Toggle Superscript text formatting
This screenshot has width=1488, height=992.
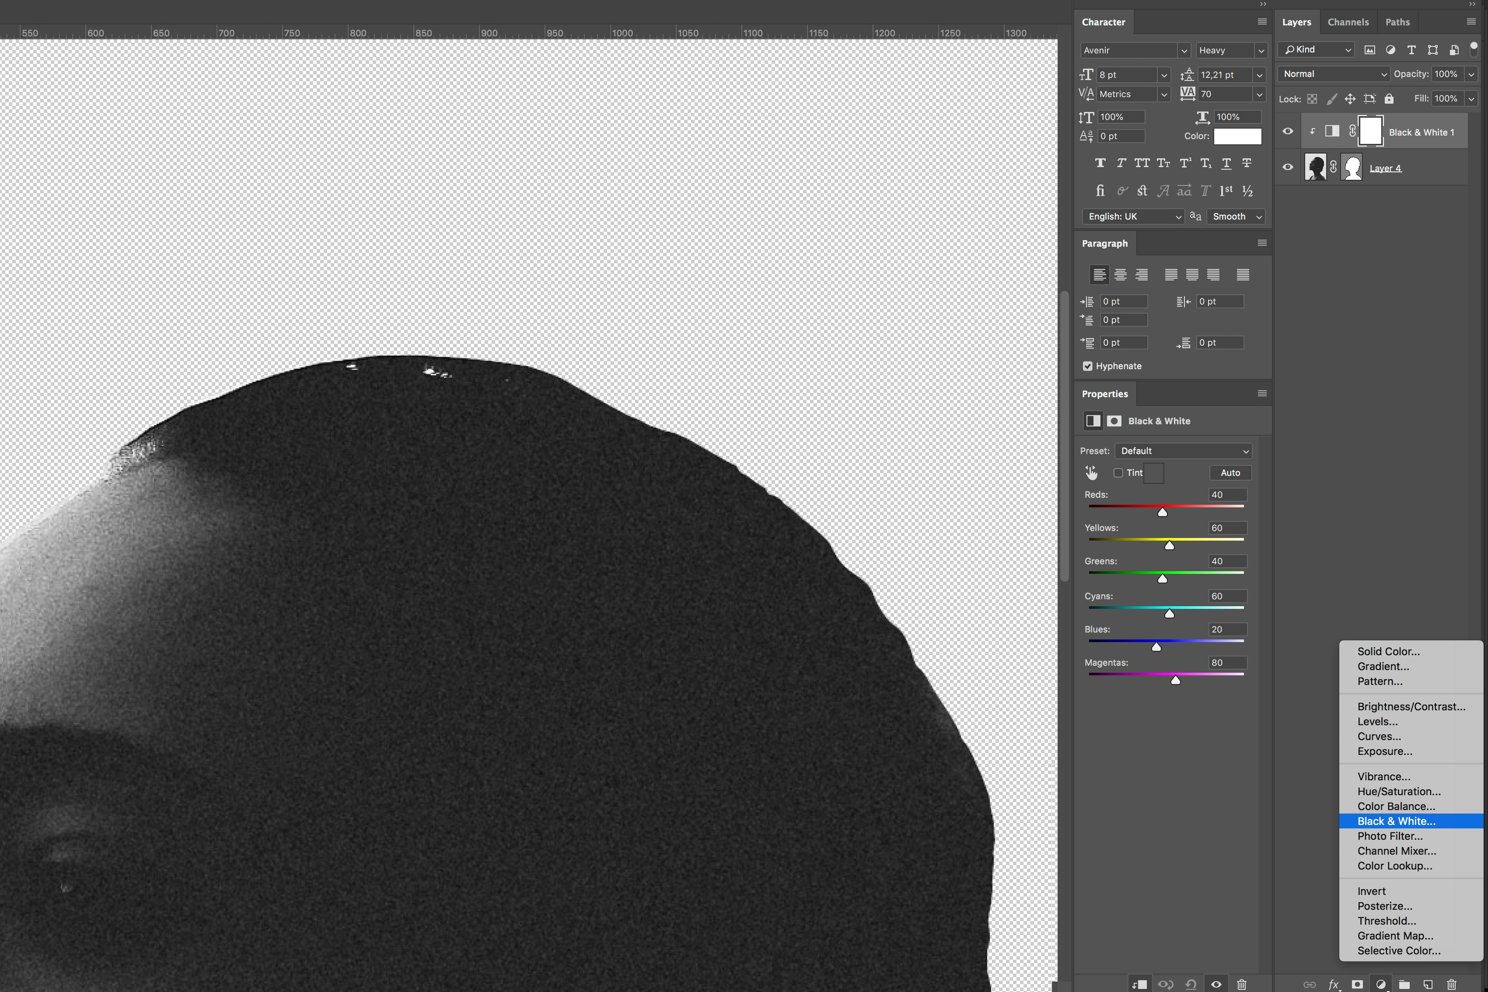point(1184,163)
